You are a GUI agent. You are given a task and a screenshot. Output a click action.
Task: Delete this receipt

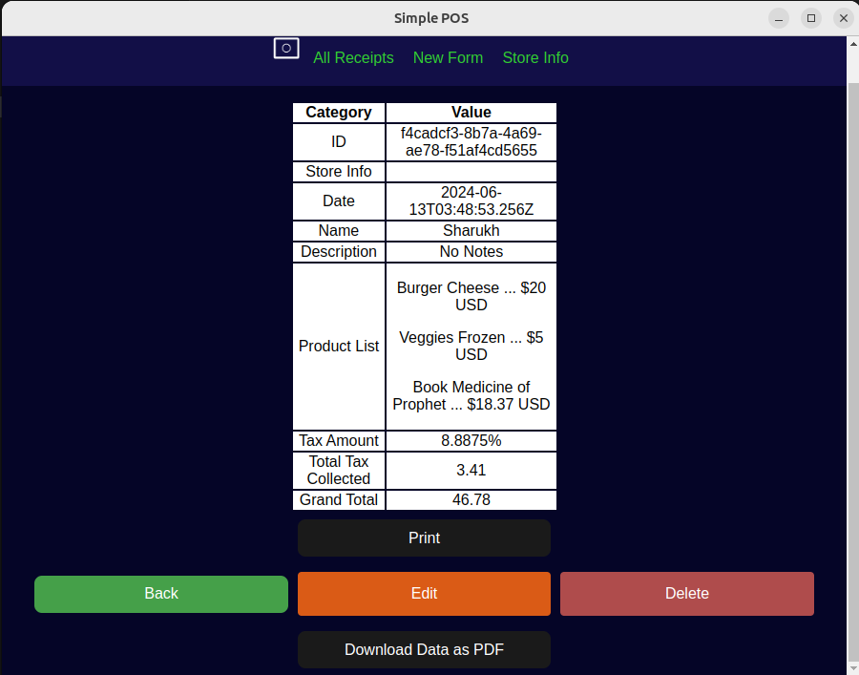pos(686,593)
